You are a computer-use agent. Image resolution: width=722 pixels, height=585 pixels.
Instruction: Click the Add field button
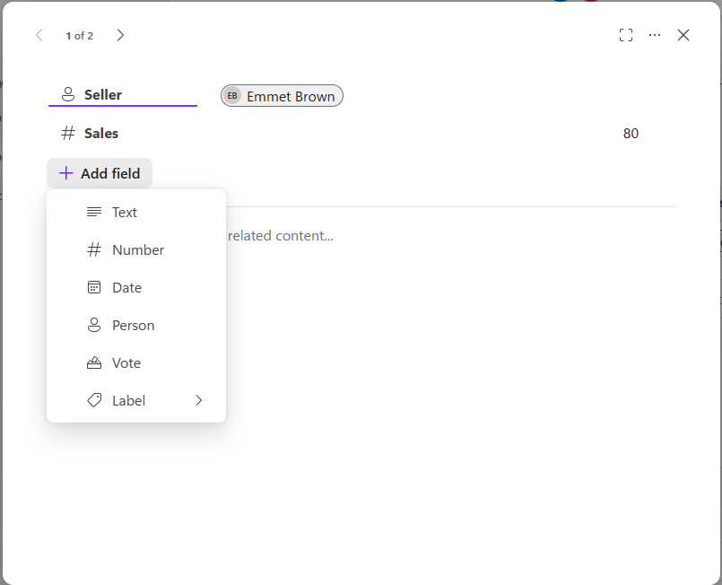[x=100, y=174]
